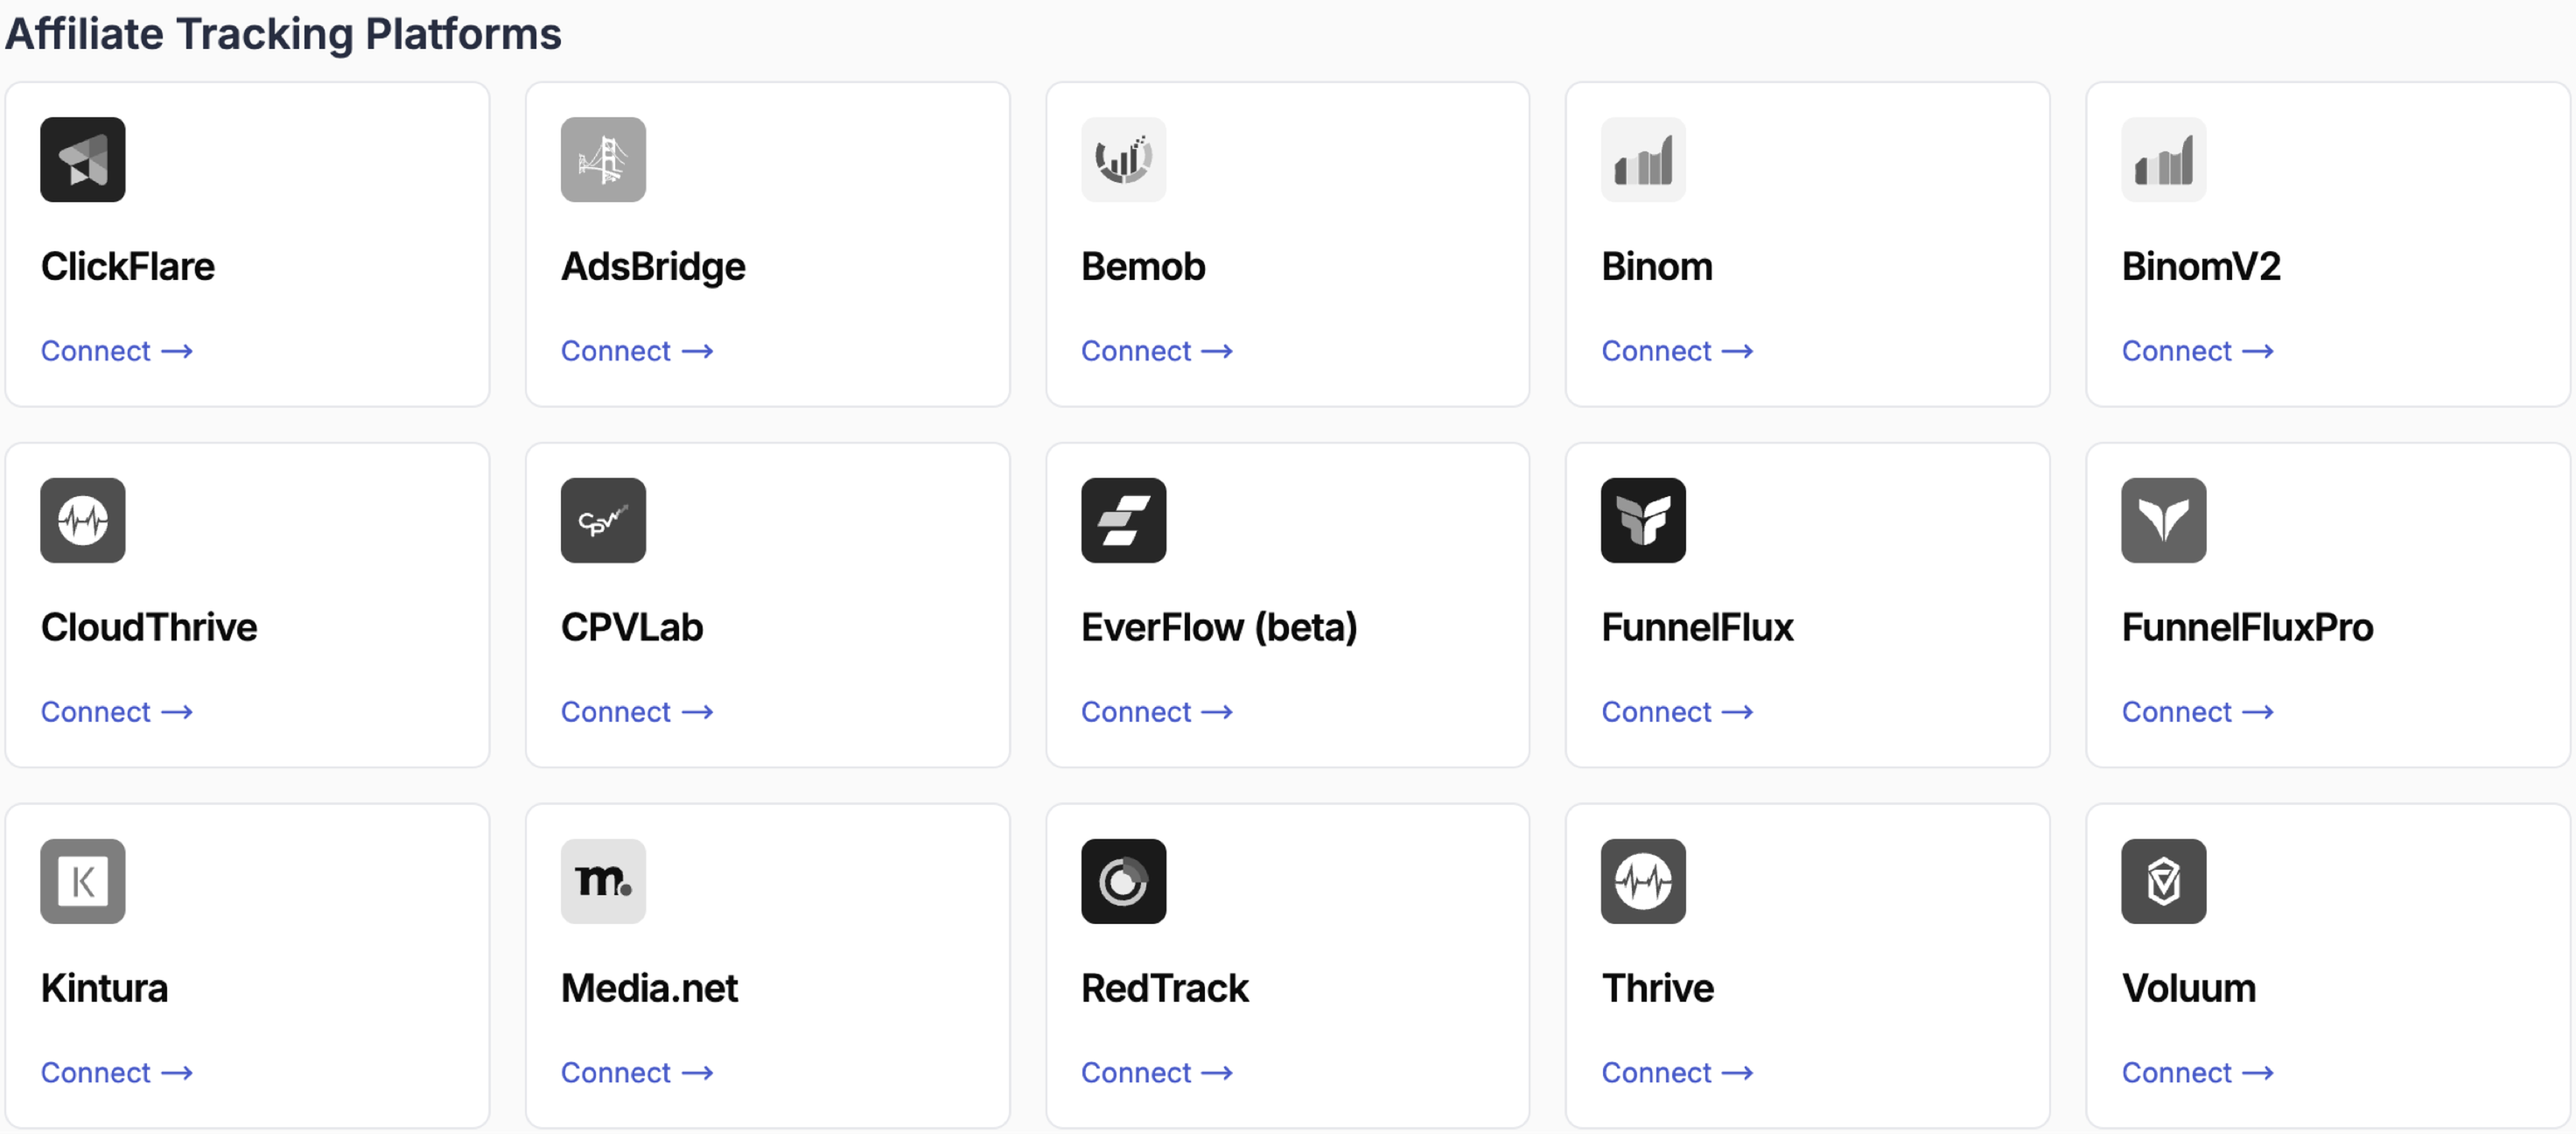Click the FunnelFlux logo icon
Screen dimensions: 2576x1134
click(1643, 520)
